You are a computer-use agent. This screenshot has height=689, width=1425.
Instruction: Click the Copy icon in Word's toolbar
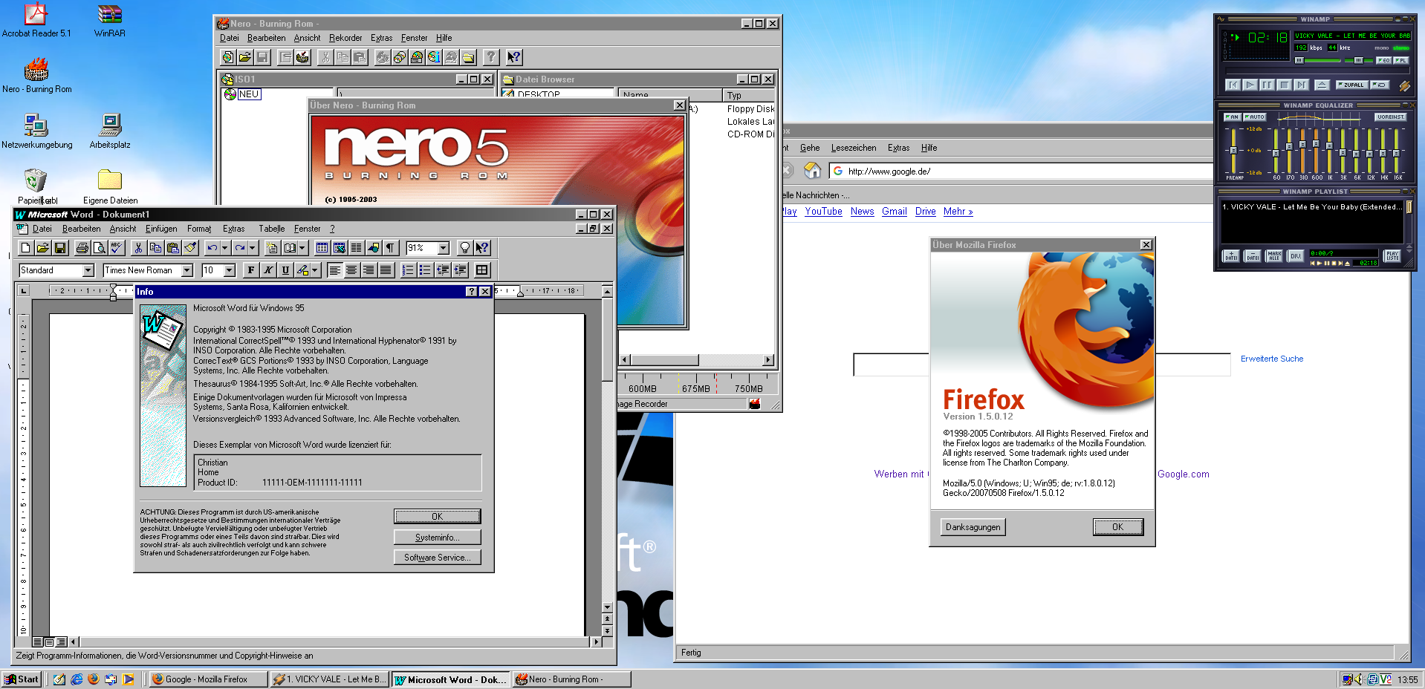(x=155, y=248)
